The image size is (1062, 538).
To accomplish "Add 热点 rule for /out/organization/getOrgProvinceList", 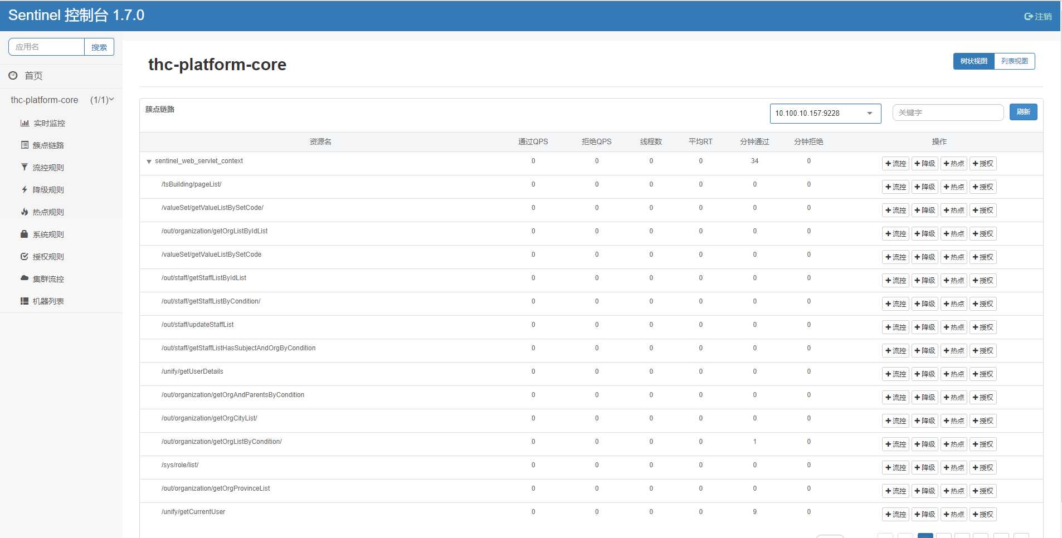I will pos(954,491).
